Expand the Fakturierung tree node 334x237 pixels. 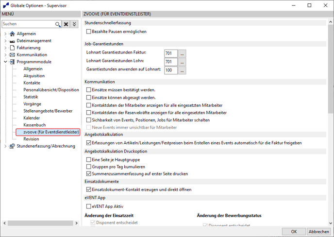[5, 48]
